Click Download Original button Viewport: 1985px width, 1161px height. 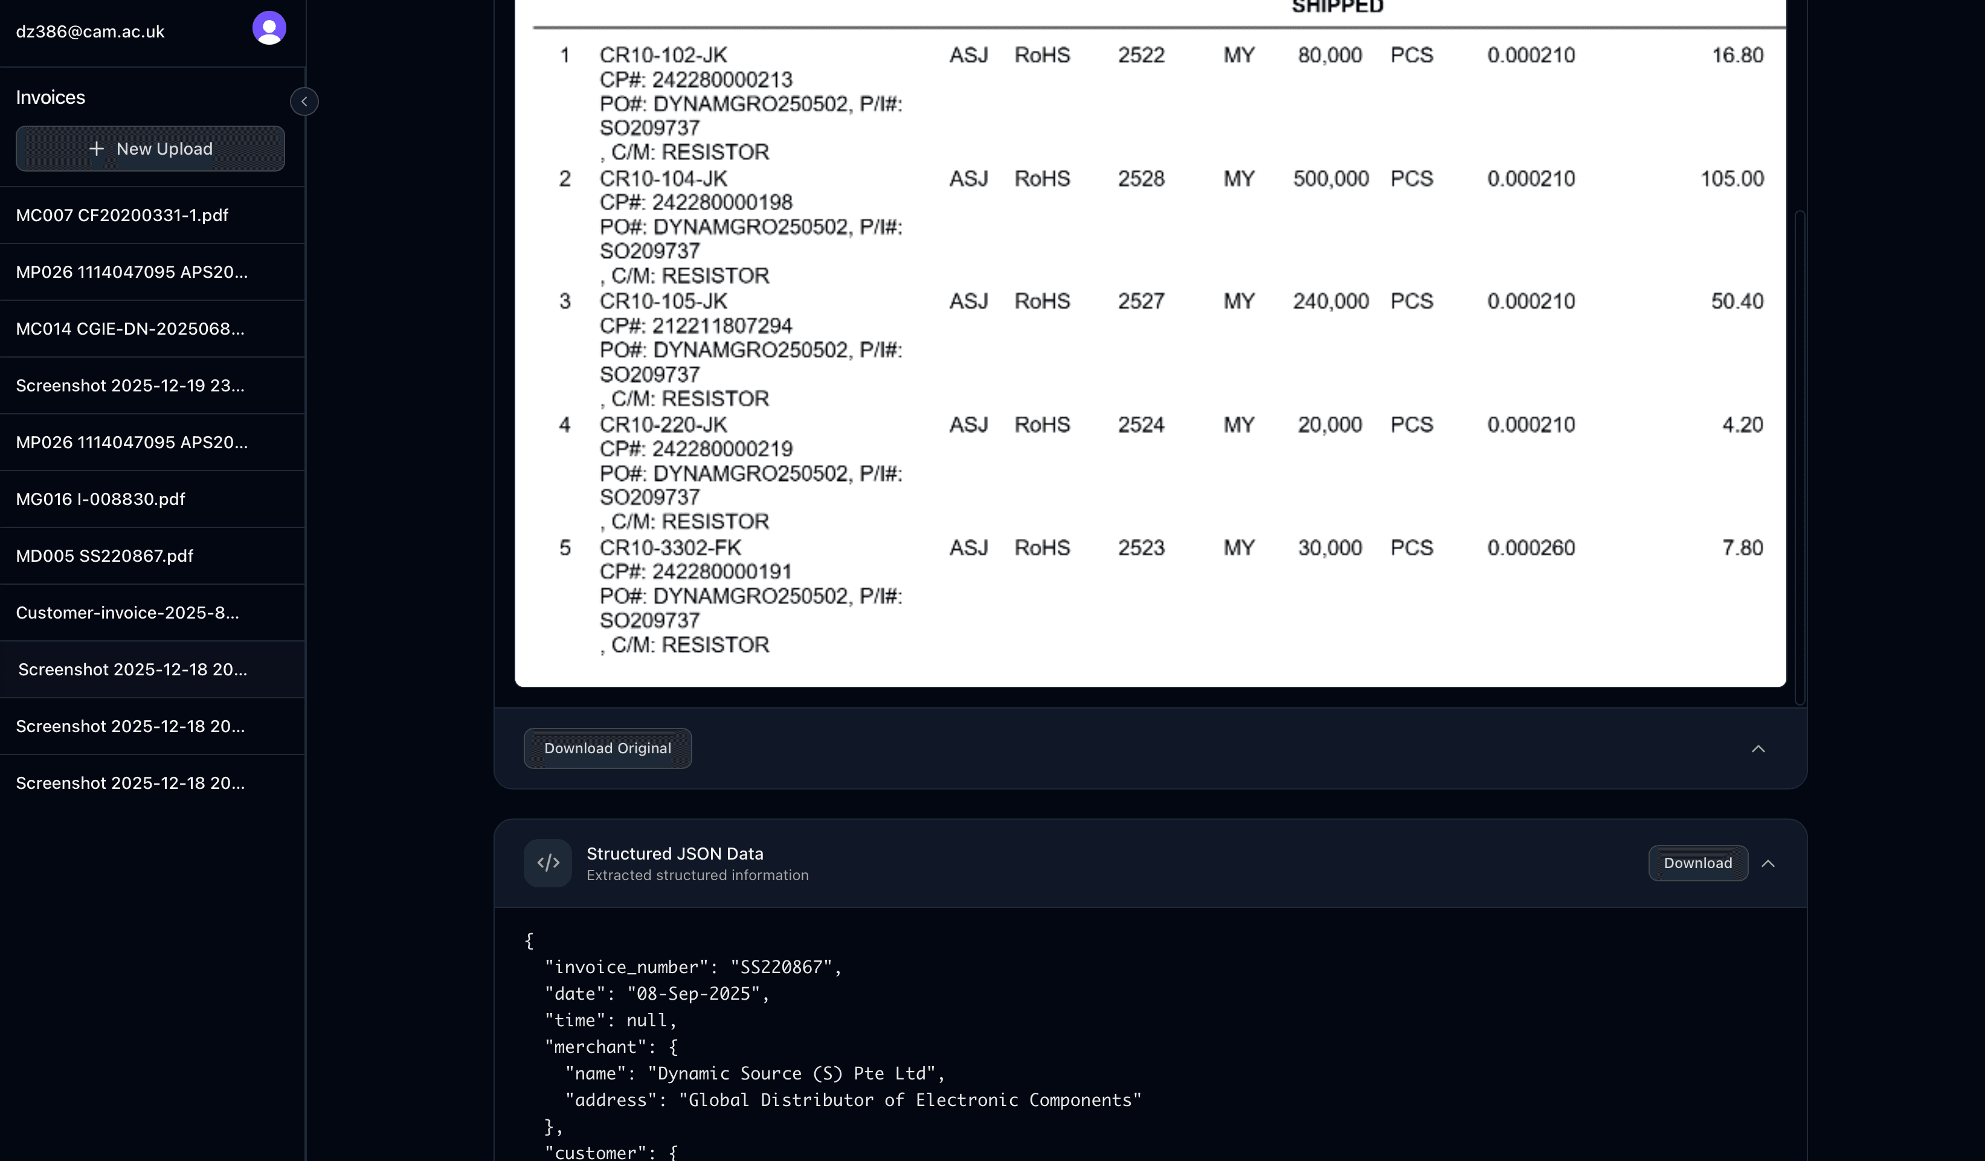(607, 748)
